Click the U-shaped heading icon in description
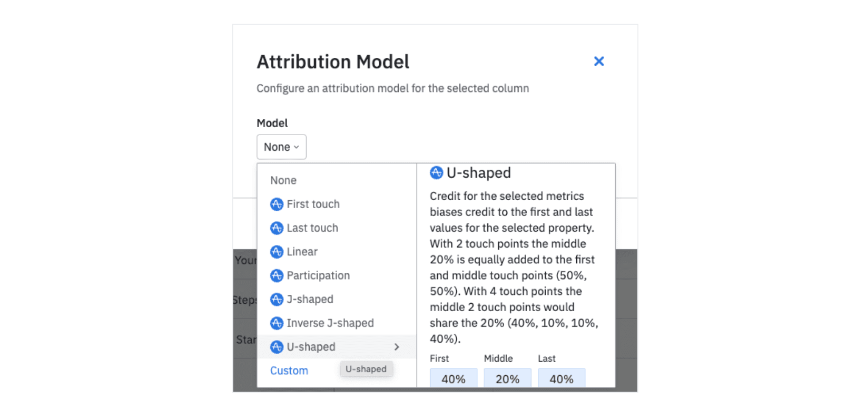This screenshot has width=867, height=411. 436,173
